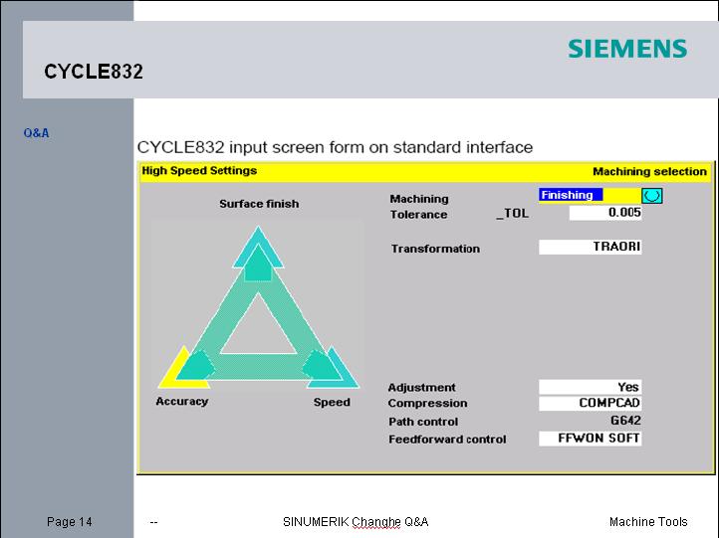
Task: Click the High Speed Settings title
Action: [x=199, y=171]
